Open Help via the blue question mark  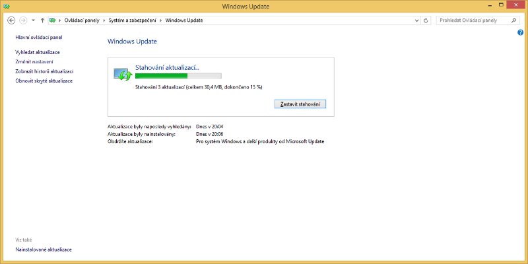click(520, 32)
